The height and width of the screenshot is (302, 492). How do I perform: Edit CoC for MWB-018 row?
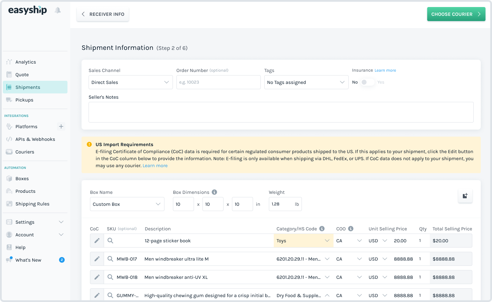point(97,277)
